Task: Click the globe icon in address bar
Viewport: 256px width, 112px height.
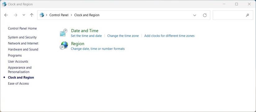Action: pos(42,15)
